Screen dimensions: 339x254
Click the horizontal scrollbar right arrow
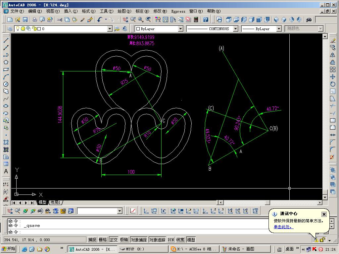pyautogui.click(x=320, y=203)
